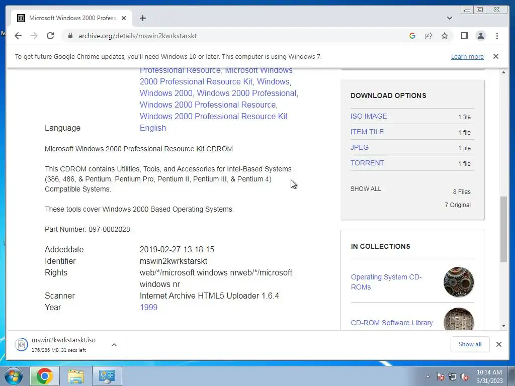
Task: Open Chrome's three-dot menu
Action: tap(497, 36)
